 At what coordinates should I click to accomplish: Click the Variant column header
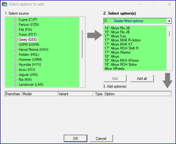75,94
